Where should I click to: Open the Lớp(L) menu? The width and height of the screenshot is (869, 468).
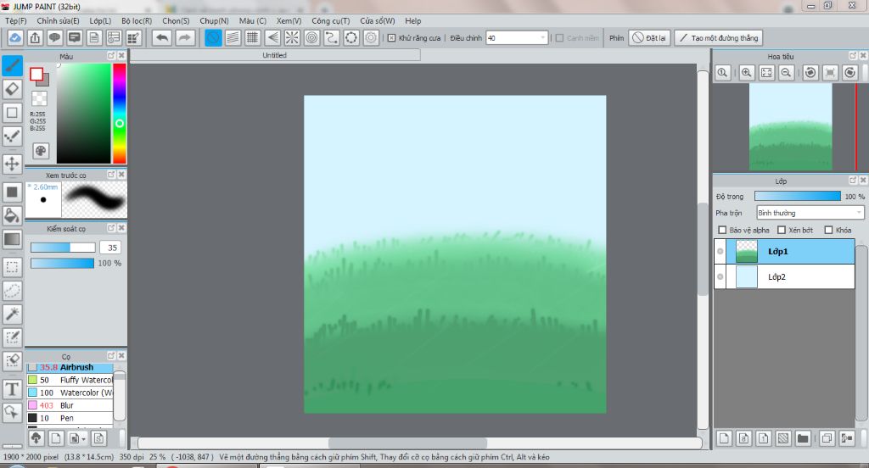click(x=100, y=21)
